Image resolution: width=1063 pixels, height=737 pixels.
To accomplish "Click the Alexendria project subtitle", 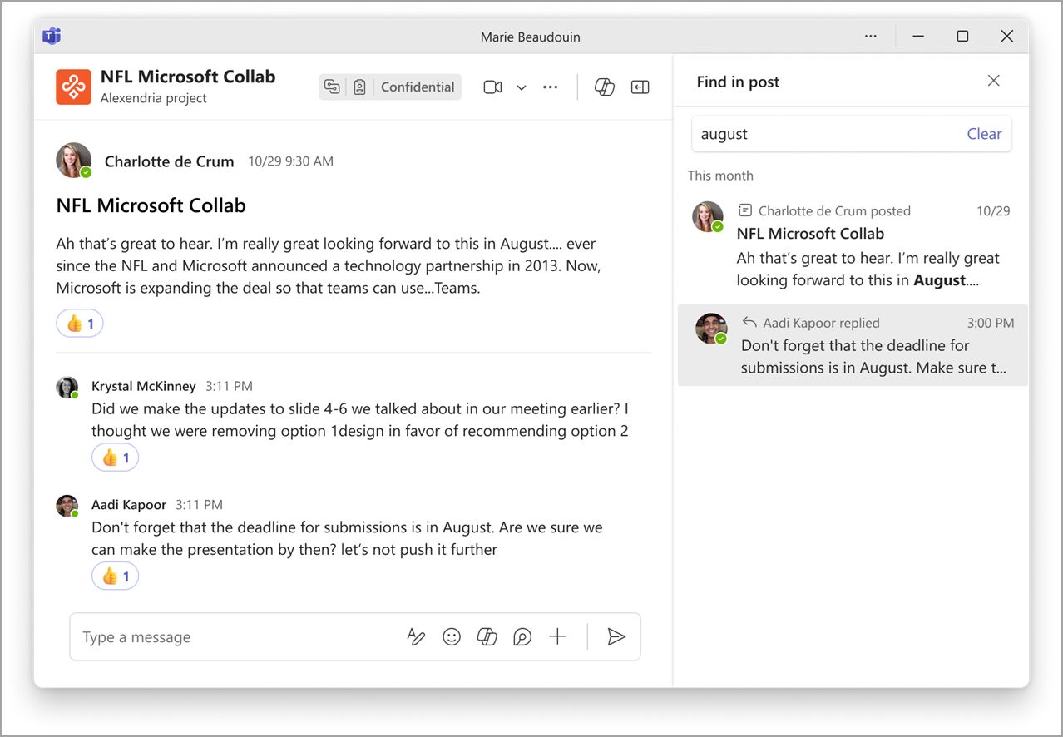I will tap(154, 98).
